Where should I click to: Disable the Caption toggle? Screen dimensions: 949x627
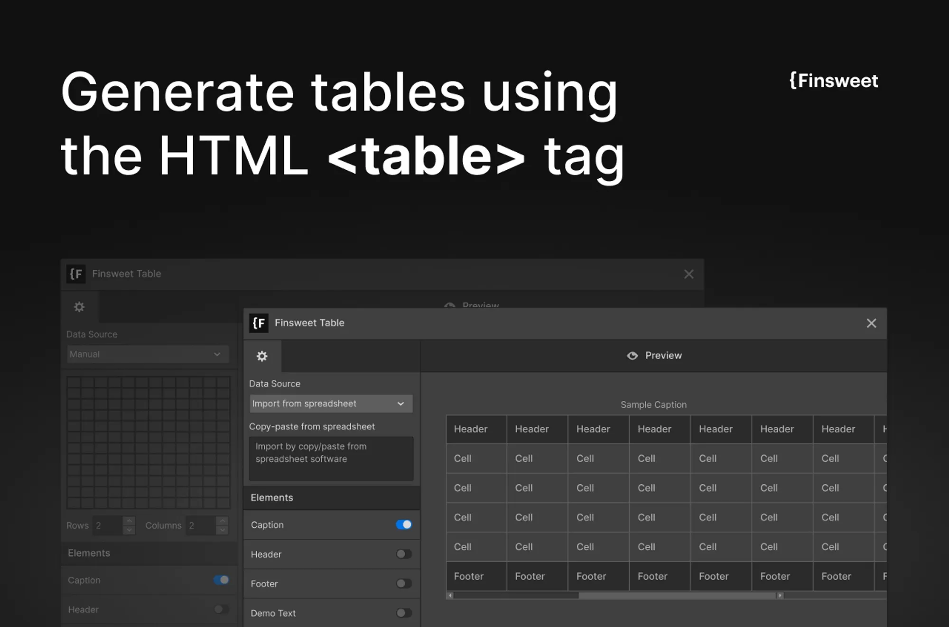coord(404,525)
